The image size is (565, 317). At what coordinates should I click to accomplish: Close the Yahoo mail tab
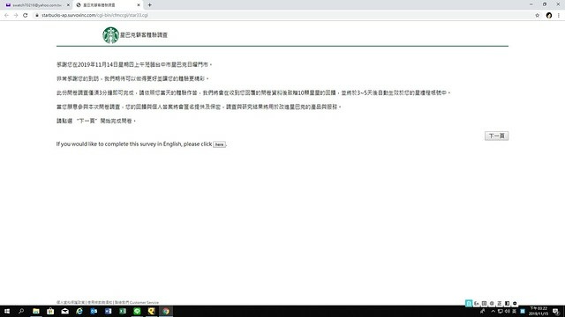pos(68,5)
